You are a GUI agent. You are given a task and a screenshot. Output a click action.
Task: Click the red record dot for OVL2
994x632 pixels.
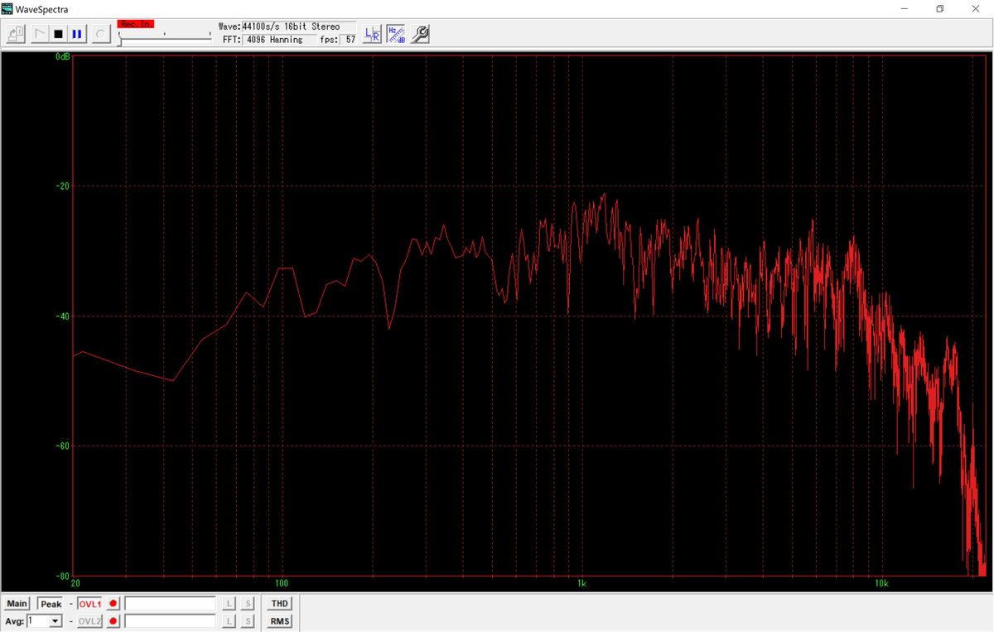113,620
